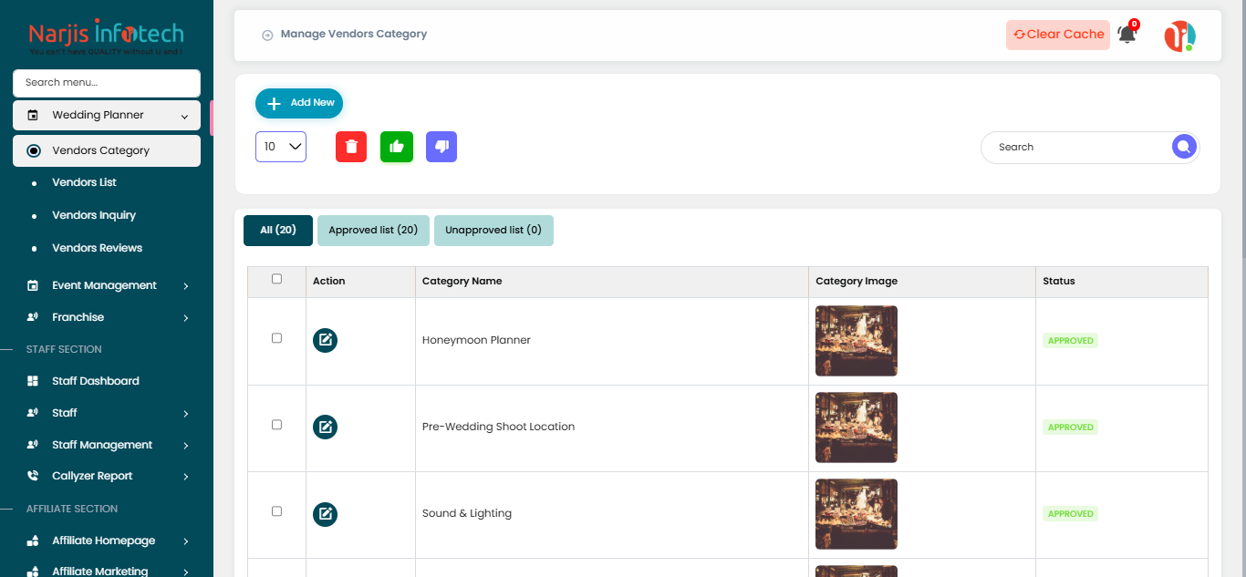This screenshot has width=1246, height=577.
Task: Click the circle icon beside Manage Vendors Category
Action: pos(267,36)
